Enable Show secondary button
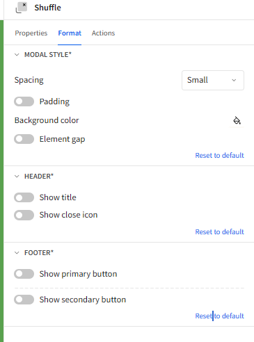Screen dimensions: 254x342 click(x=24, y=300)
